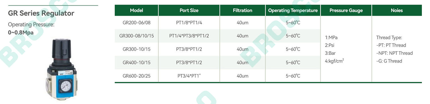Image resolution: width=430 pixels, height=104 pixels.
Task: Click port size PT1/8*PT1/4
Action: [189, 22]
